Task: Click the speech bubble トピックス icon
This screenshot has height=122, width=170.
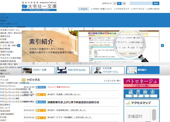Action: [24, 80]
